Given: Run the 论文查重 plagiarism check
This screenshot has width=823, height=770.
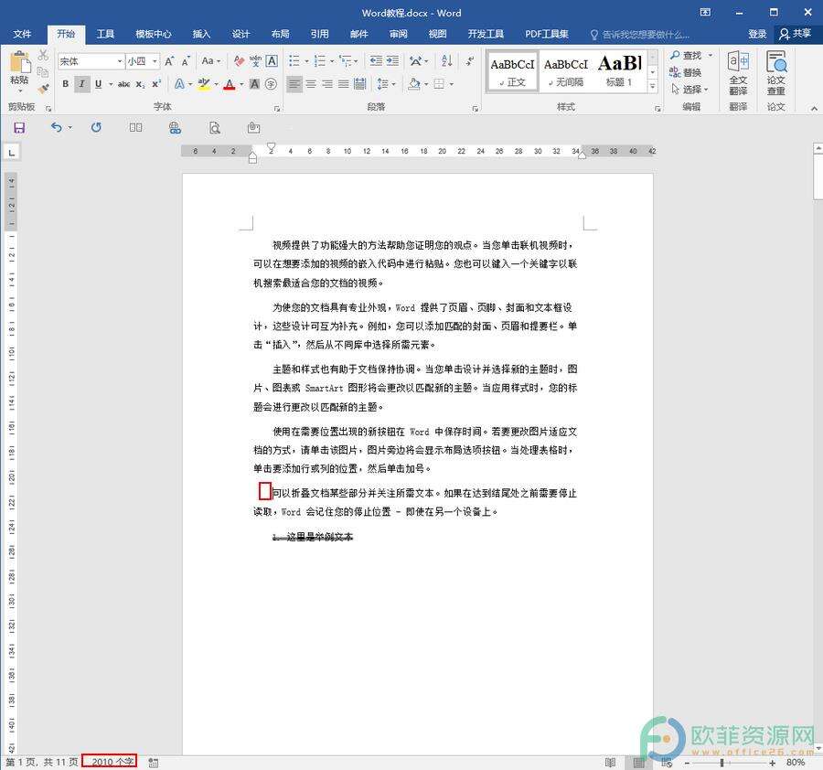Looking at the screenshot, I should (776, 73).
